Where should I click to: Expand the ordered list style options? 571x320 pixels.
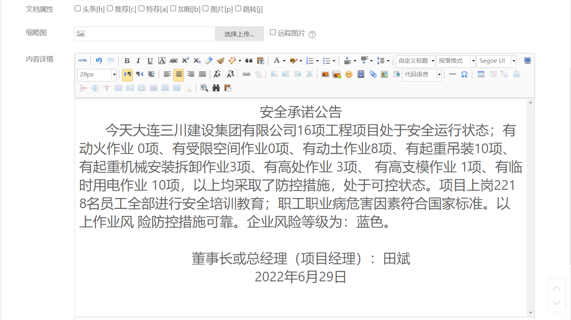coord(317,61)
